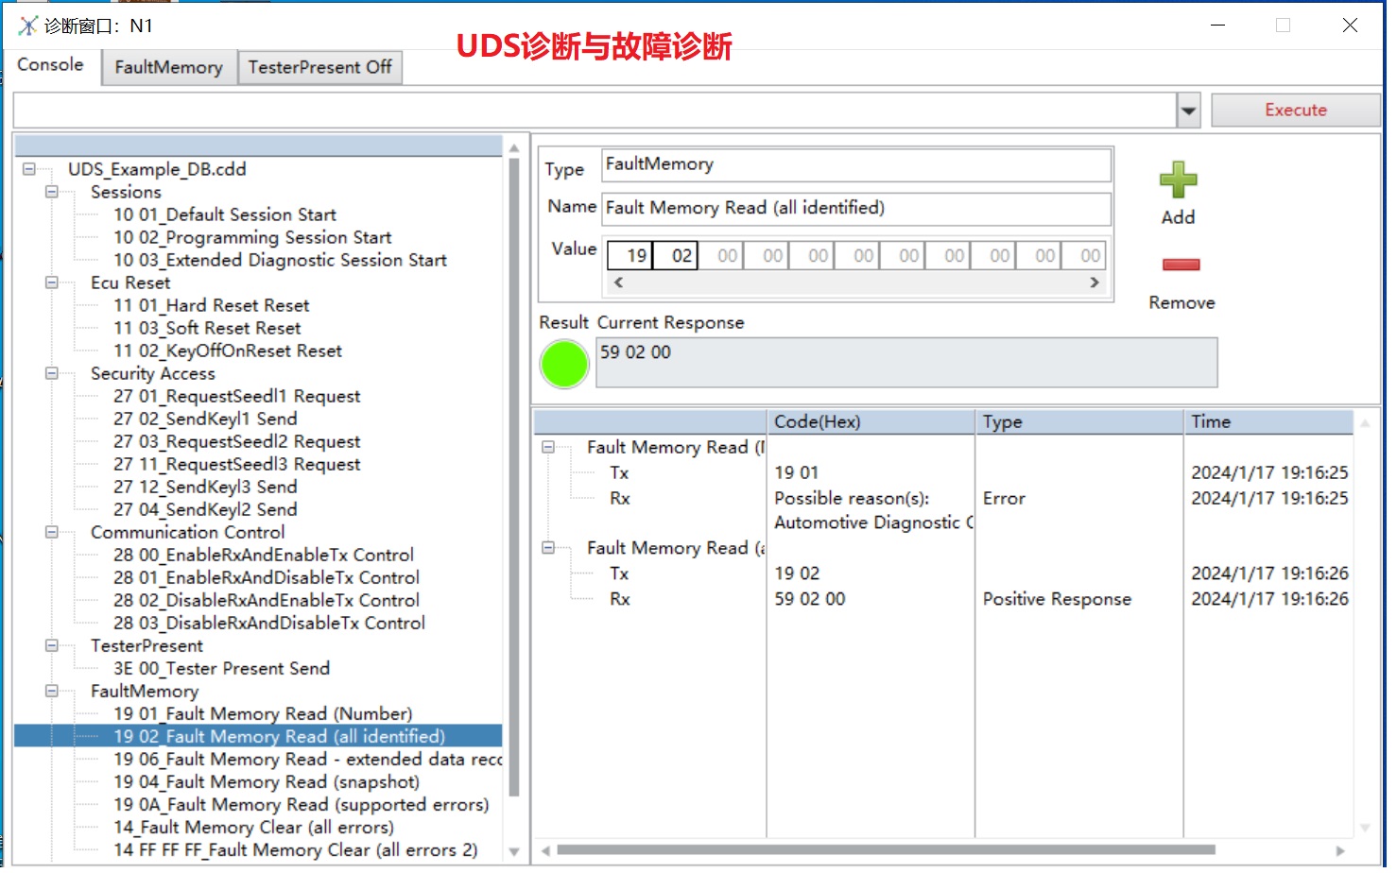The width and height of the screenshot is (1397, 873).
Task: Click the green result status indicator
Action: [564, 364]
